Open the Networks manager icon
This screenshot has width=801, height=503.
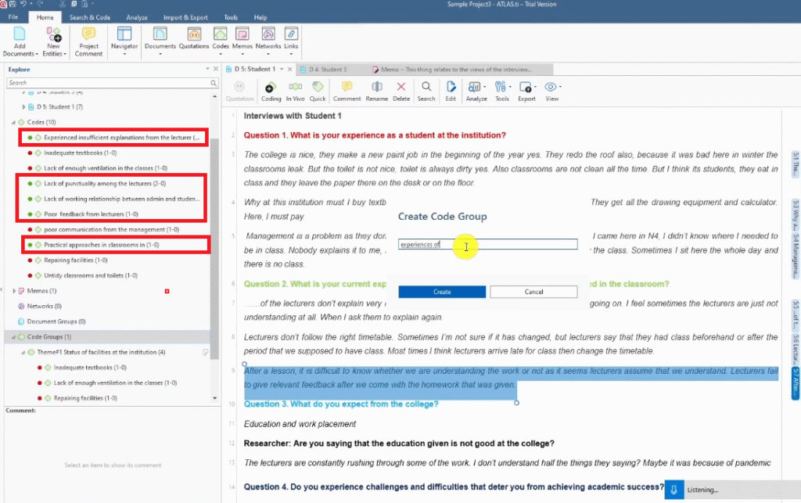(268, 38)
